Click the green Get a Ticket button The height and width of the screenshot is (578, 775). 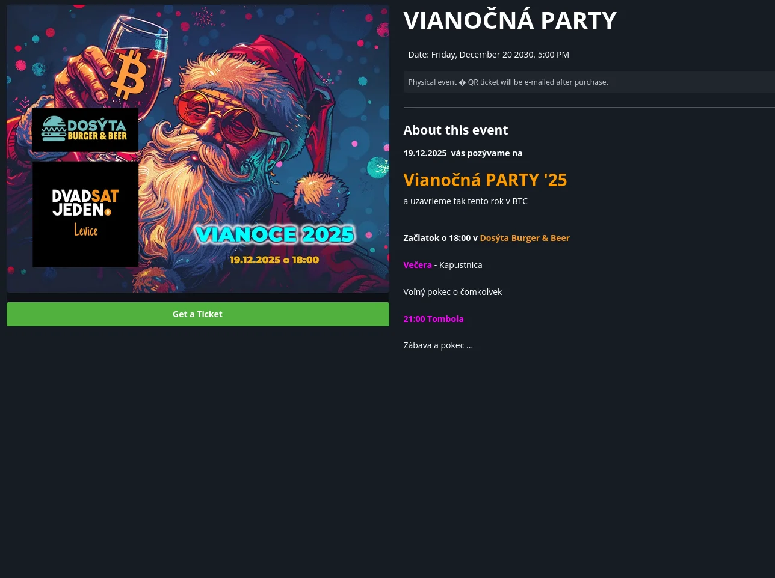click(198, 314)
